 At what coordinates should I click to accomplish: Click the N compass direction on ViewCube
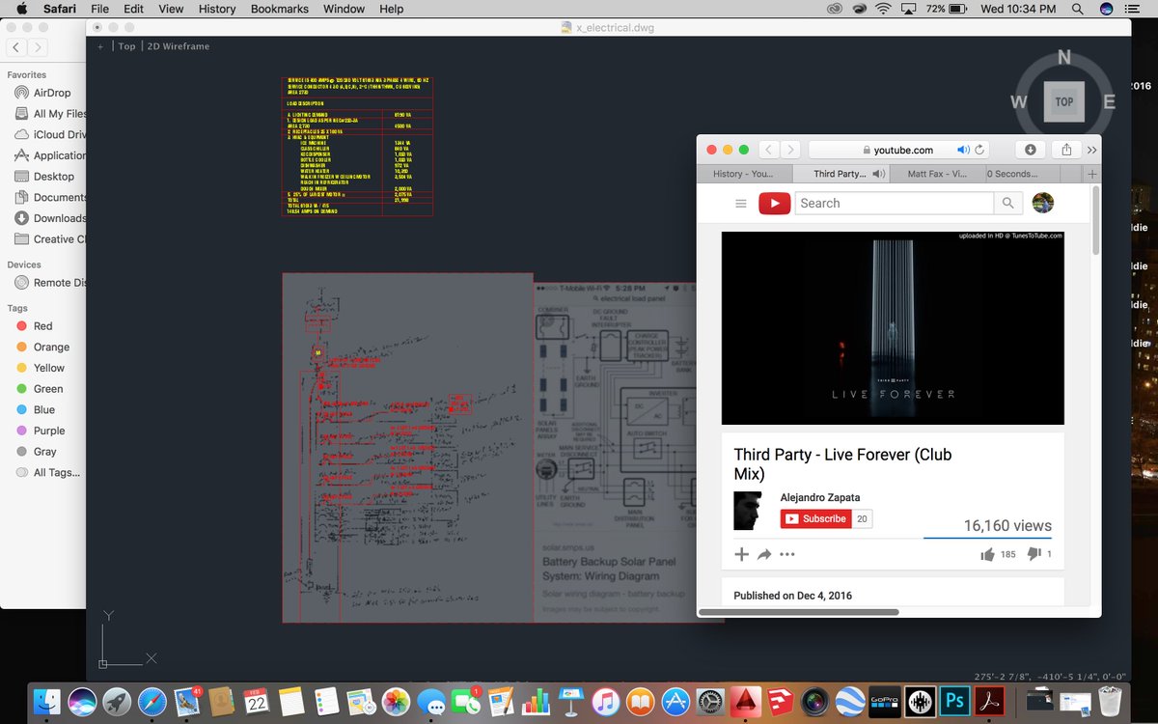point(1063,58)
